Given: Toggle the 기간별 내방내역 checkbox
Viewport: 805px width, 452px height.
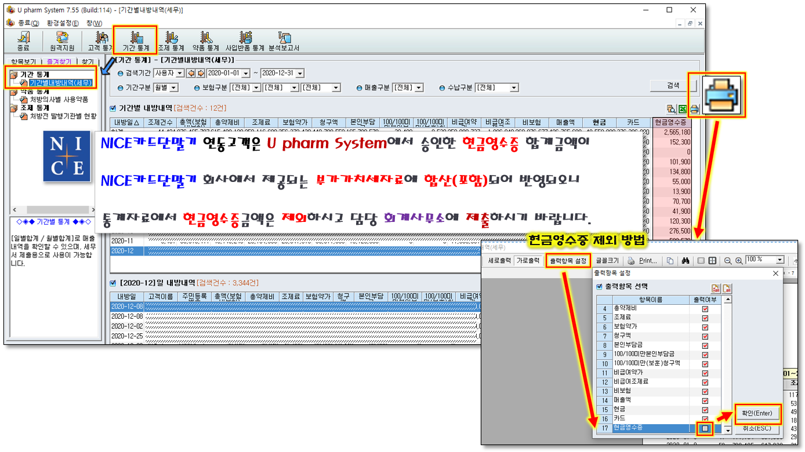Looking at the screenshot, I should click(113, 108).
